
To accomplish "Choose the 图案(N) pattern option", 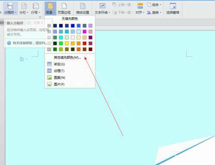I will click(59, 78).
